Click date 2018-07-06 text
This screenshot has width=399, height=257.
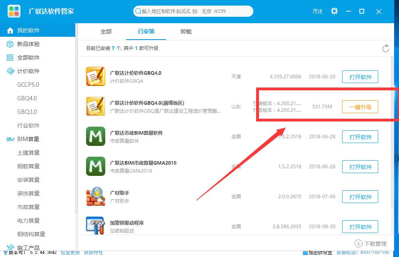322,197
